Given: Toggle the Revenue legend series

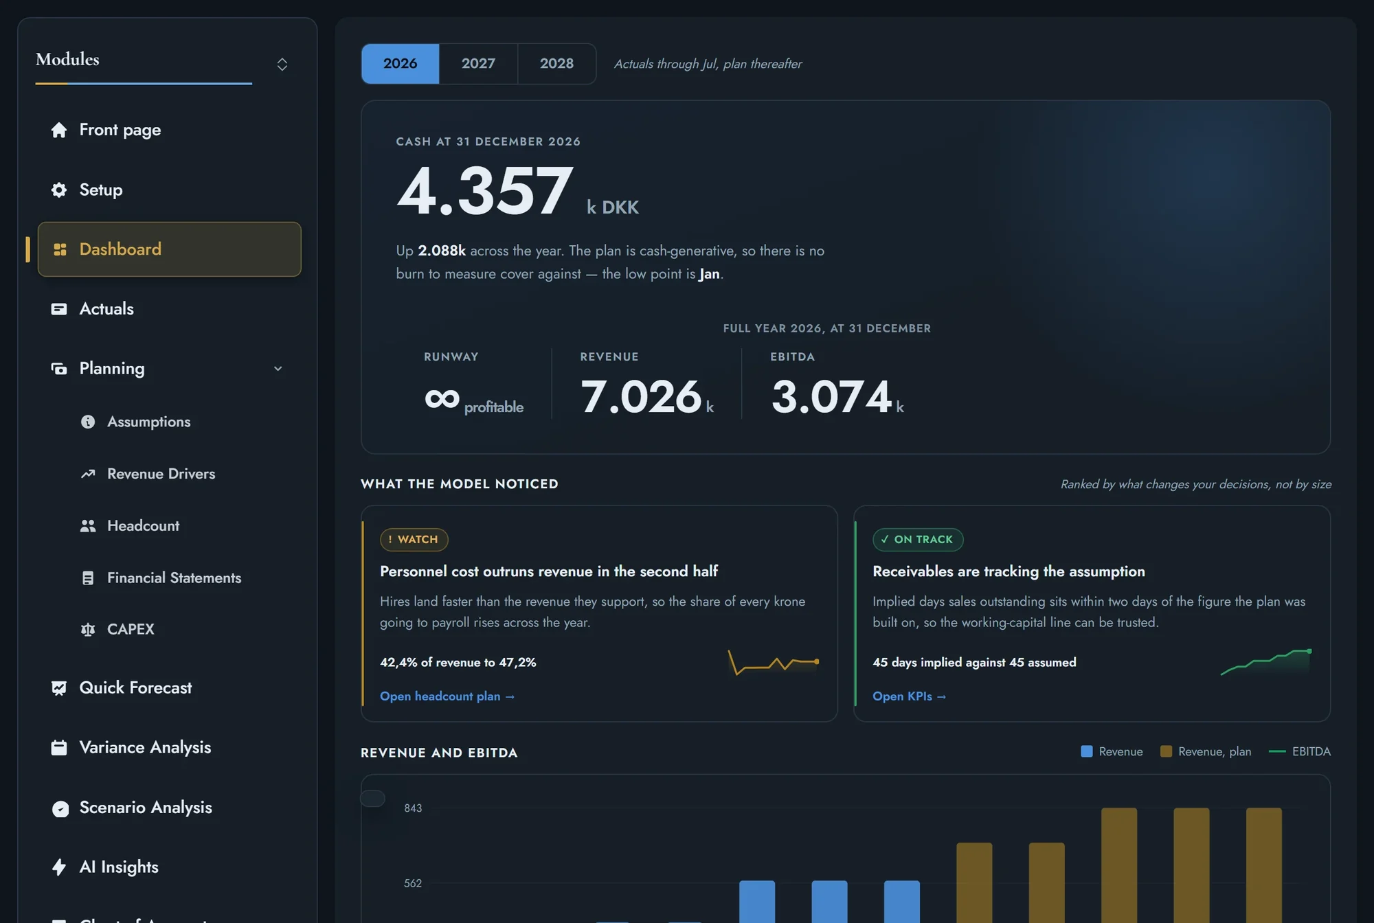Looking at the screenshot, I should point(1112,751).
